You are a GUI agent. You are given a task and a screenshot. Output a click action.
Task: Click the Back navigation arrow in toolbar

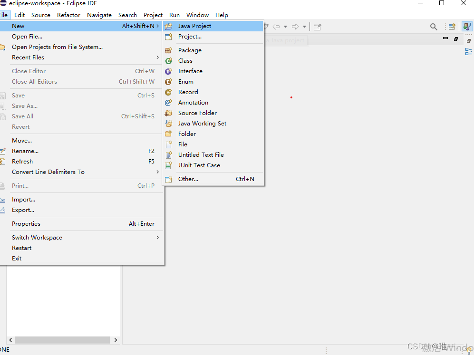pos(276,27)
